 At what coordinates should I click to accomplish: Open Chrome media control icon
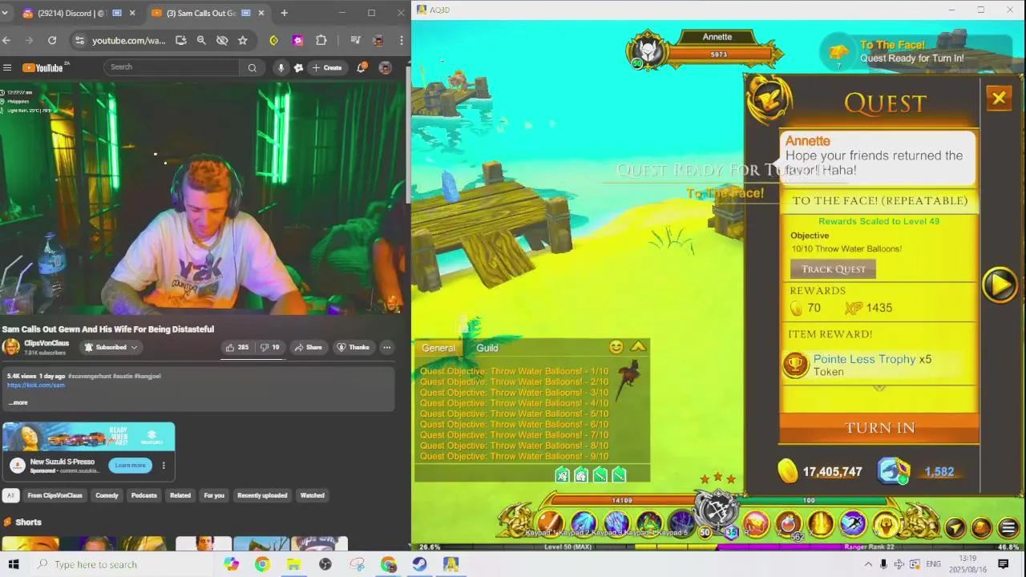[355, 40]
